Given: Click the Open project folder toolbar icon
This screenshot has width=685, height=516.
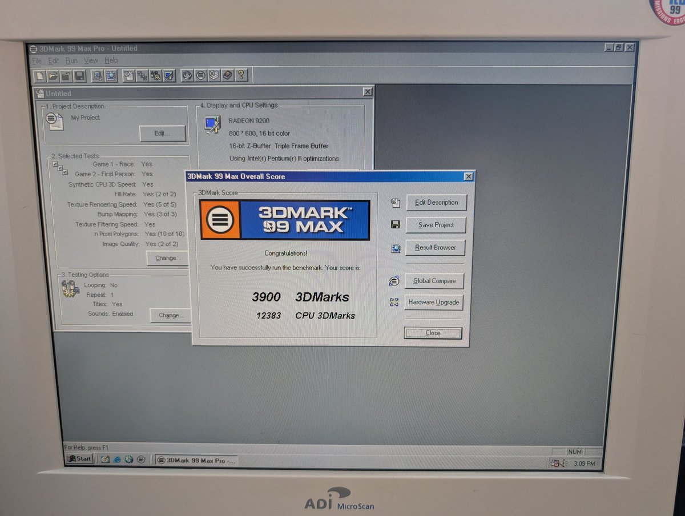Looking at the screenshot, I should tap(53, 75).
